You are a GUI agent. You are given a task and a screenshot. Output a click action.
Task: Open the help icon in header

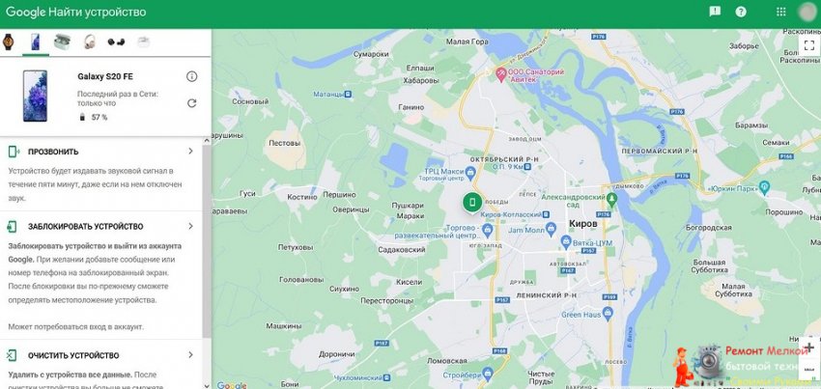coord(741,12)
